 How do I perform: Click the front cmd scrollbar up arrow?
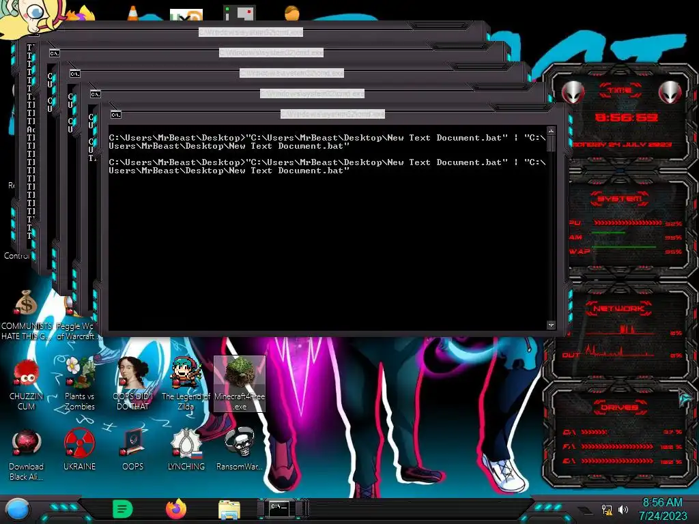(x=551, y=131)
